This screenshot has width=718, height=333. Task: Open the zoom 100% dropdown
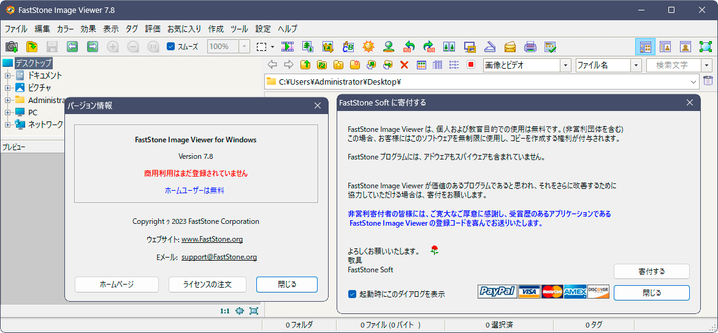pyautogui.click(x=245, y=46)
